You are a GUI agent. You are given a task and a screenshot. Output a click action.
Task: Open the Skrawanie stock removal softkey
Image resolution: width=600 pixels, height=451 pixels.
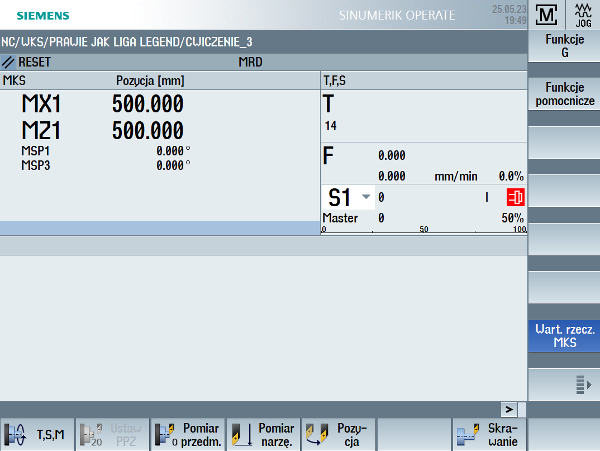click(x=489, y=435)
